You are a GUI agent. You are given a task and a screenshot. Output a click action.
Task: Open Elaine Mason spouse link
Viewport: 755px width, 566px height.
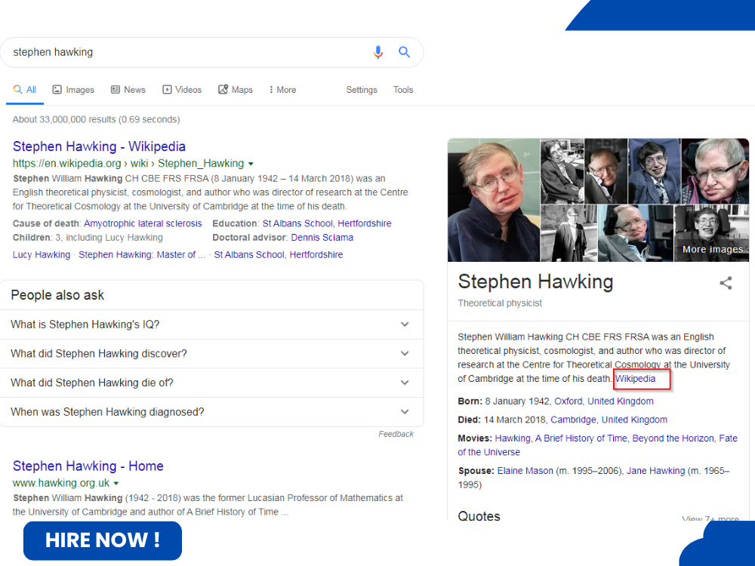525,471
